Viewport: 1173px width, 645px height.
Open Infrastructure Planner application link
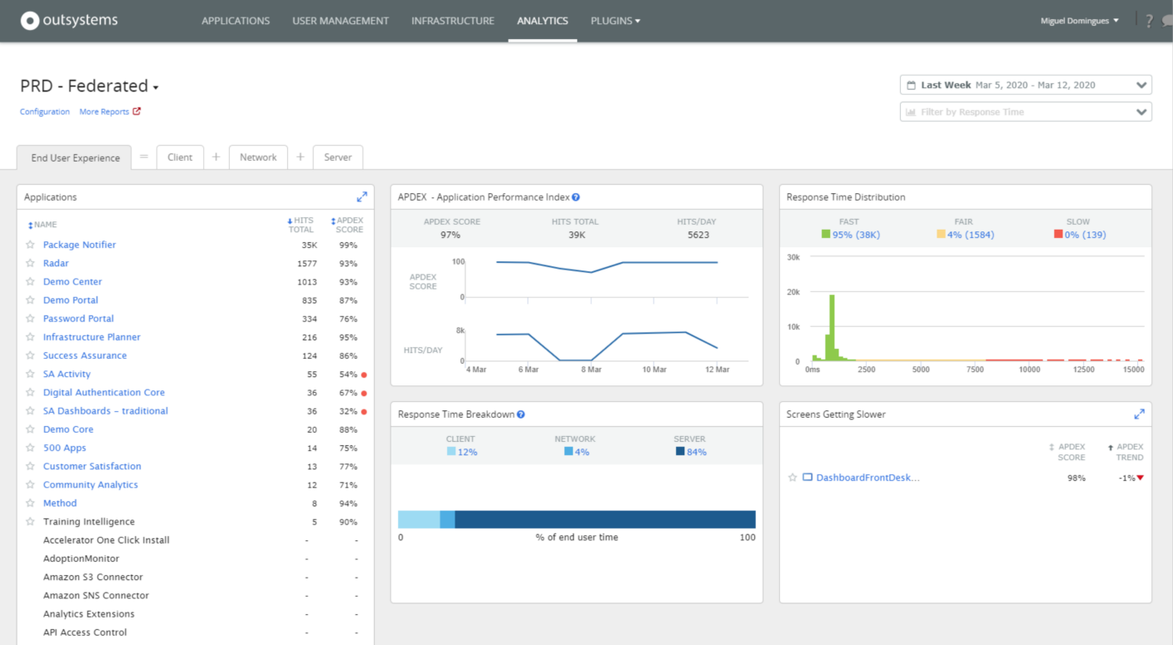92,337
